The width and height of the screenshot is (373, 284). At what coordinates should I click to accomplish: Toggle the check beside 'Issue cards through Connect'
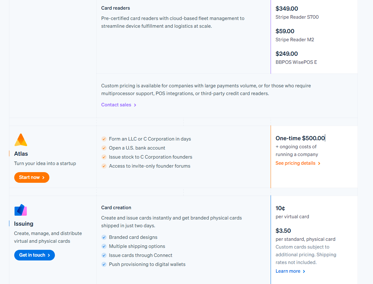[104, 255]
